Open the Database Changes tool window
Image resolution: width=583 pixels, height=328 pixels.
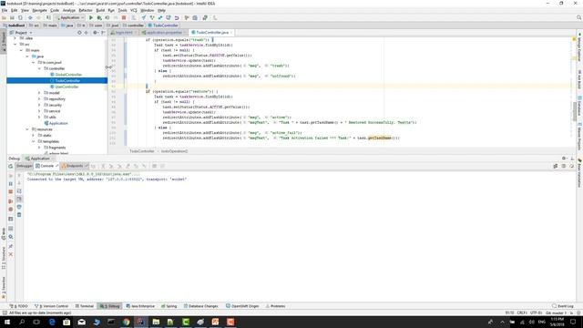point(200,306)
